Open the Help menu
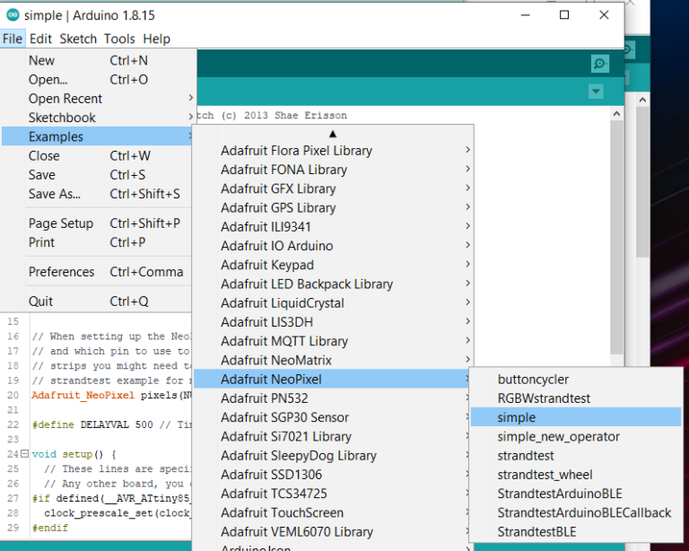 [156, 39]
